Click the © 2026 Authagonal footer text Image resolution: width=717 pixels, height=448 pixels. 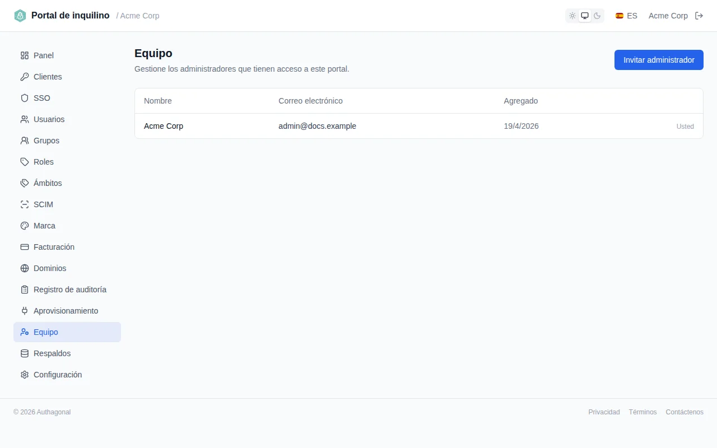point(42,412)
